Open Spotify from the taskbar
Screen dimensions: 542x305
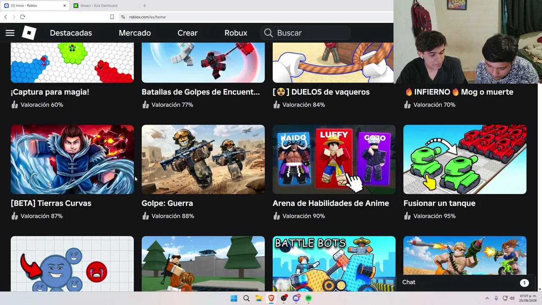309,298
